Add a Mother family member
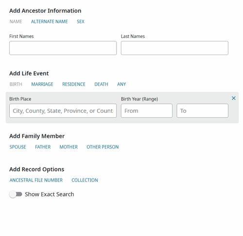 pyautogui.click(x=69, y=147)
